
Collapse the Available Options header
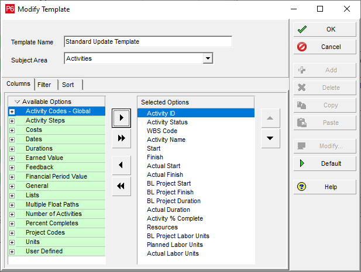point(18,102)
